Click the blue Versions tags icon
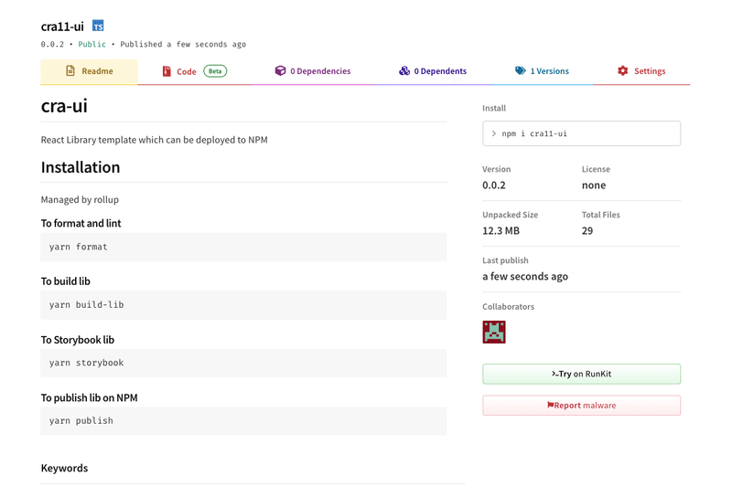The image size is (732, 497). [520, 71]
